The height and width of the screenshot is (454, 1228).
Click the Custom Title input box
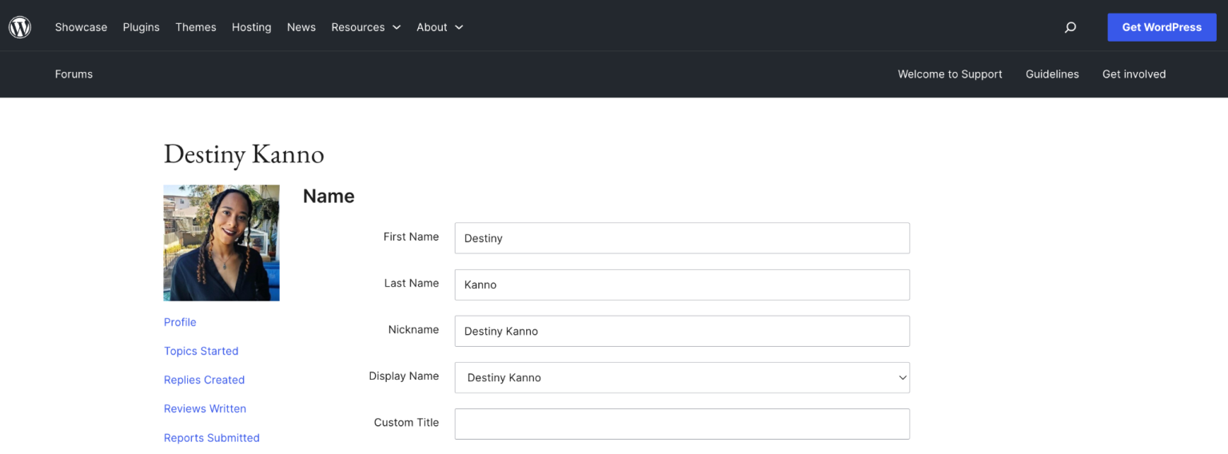coord(682,424)
